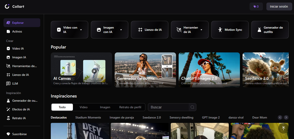Click the Collart logo icon
Viewport: 294px width, 139px height.
[7, 6]
